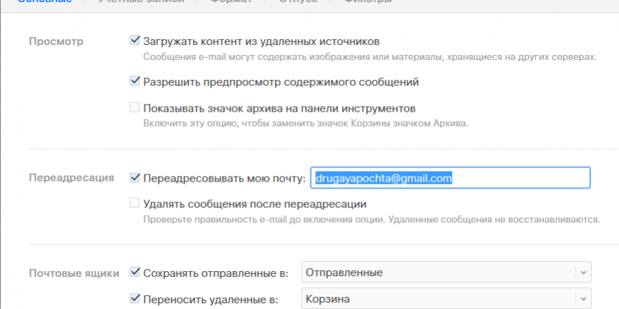Check 'Удалять сообщения после переадресации' box

coord(134,204)
